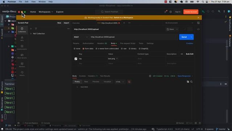Open the No Environment dropdown
The image size is (232, 131).
point(179,23)
